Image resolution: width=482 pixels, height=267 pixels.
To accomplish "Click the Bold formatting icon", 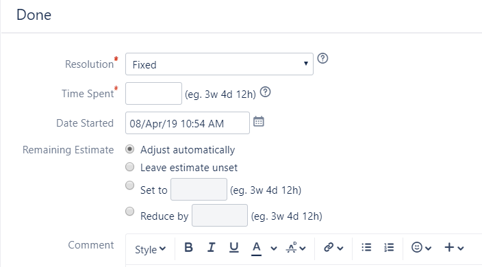I will pos(188,247).
